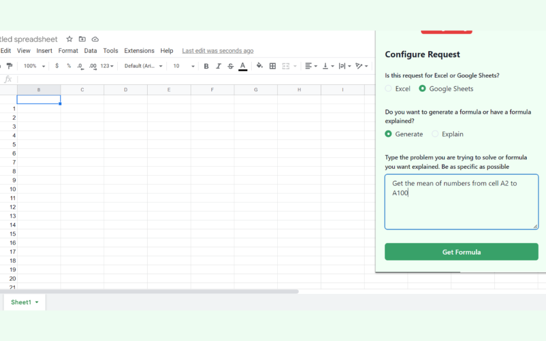Change text color with the A icon
Viewport: 546px width, 341px height.
[x=243, y=66]
